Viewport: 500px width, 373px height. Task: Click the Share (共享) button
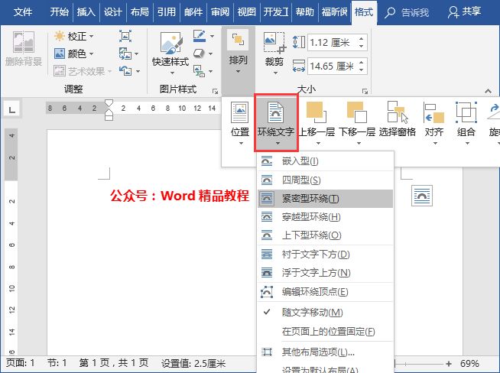[464, 12]
